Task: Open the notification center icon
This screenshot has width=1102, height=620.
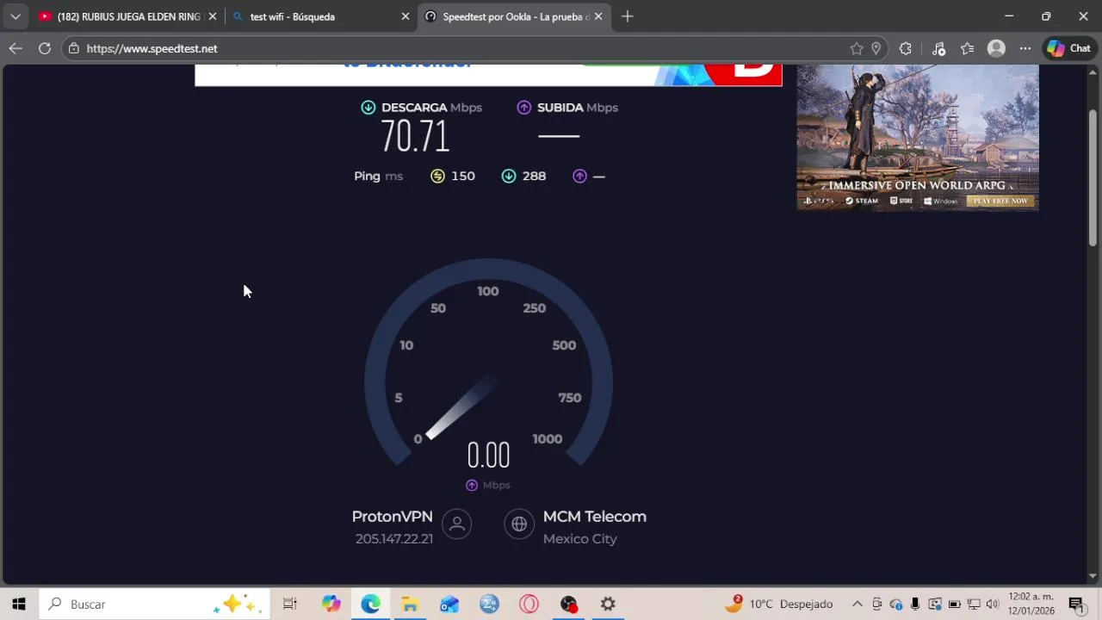Action: point(1076,604)
